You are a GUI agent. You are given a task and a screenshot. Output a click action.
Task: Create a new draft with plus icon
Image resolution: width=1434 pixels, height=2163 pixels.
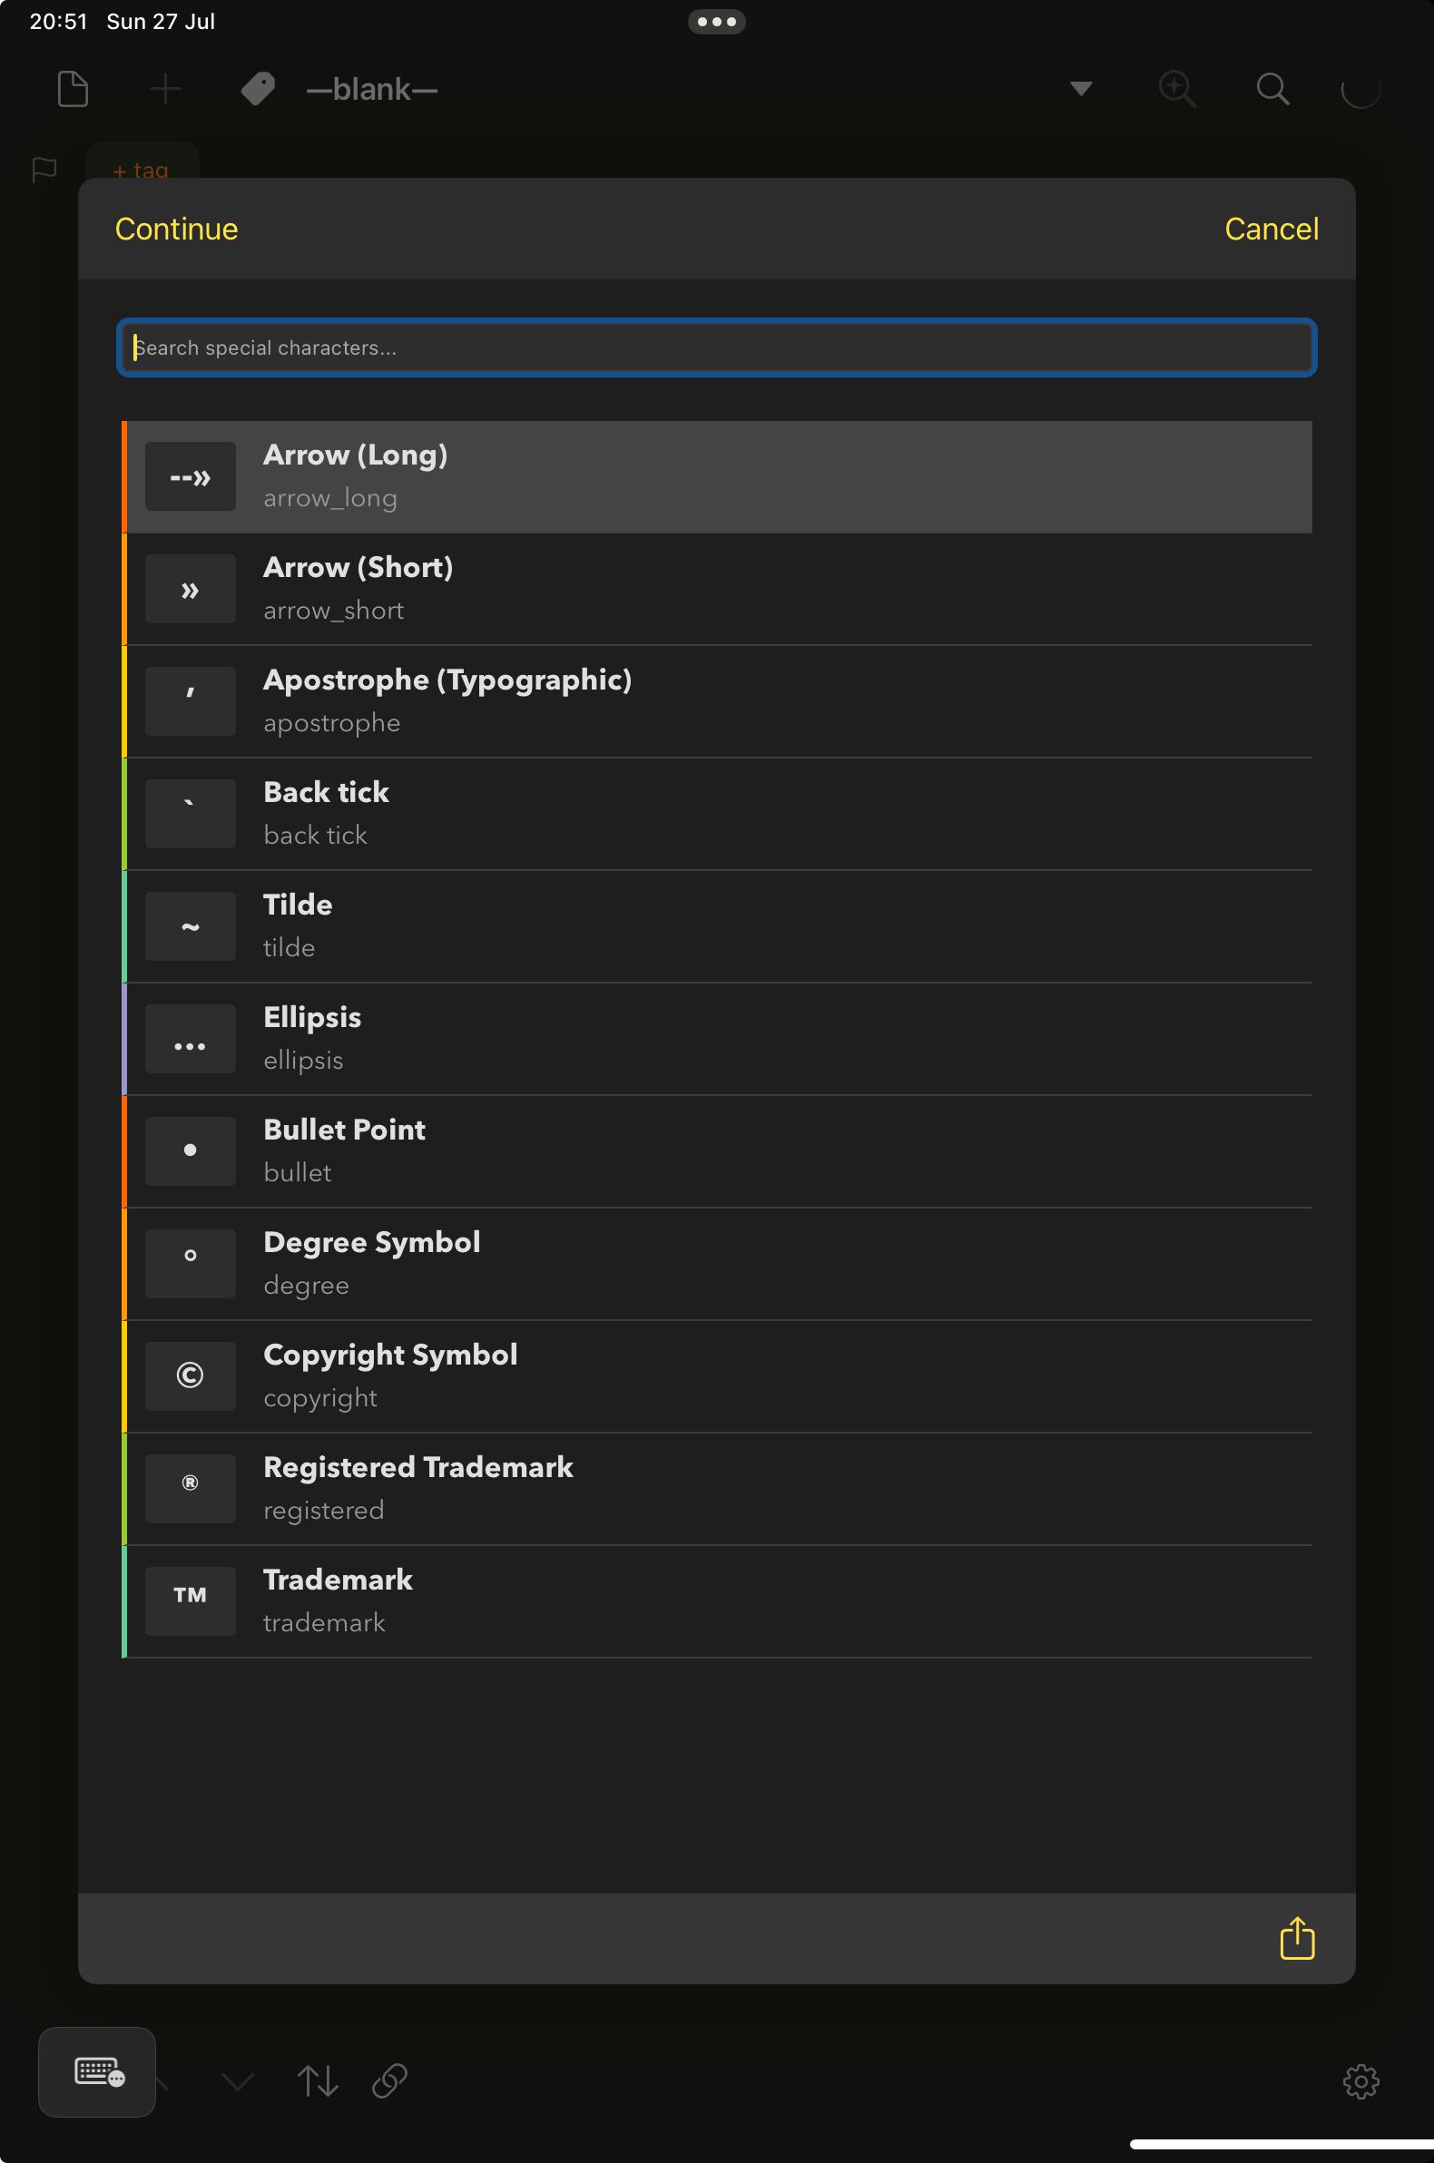(165, 89)
